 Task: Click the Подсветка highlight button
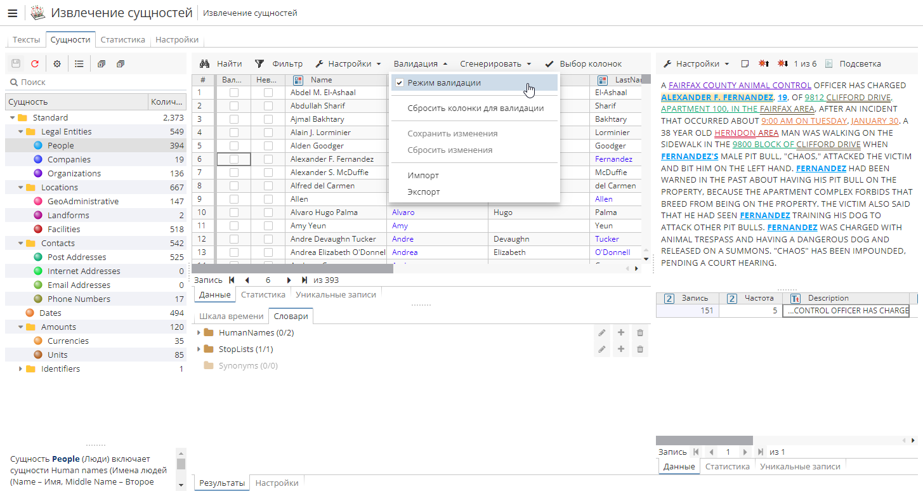[853, 64]
